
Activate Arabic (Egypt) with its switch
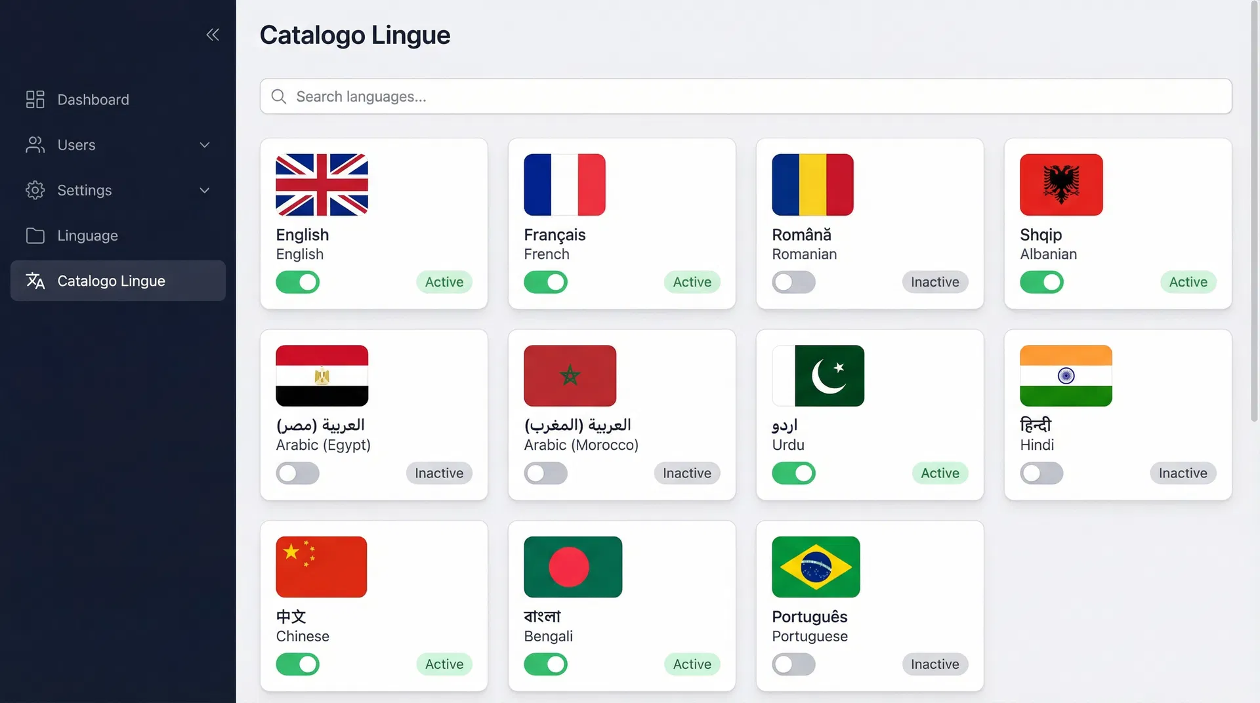[x=297, y=473]
